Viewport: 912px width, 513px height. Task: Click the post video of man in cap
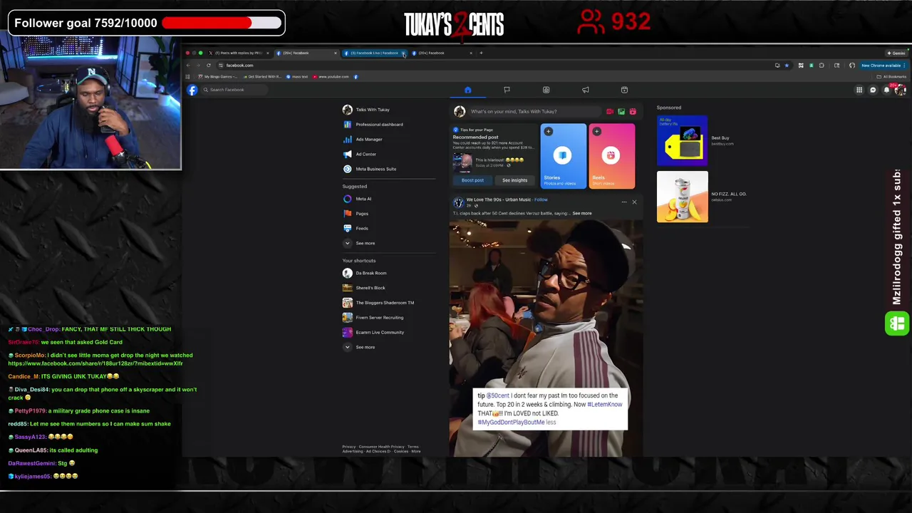[546, 338]
